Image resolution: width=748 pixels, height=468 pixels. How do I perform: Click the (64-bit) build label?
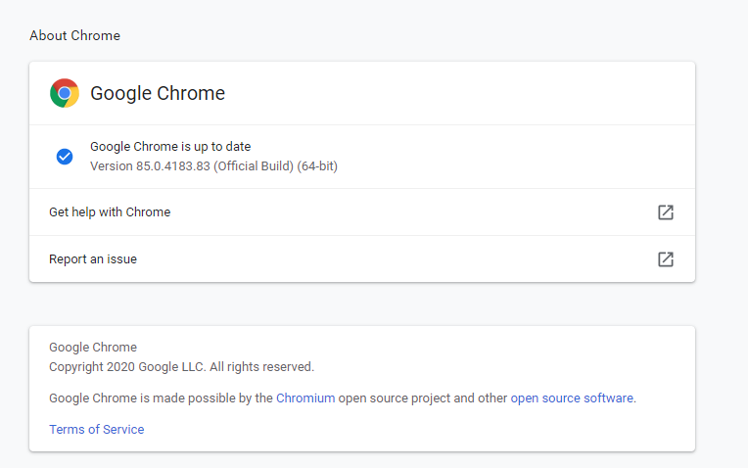(317, 166)
